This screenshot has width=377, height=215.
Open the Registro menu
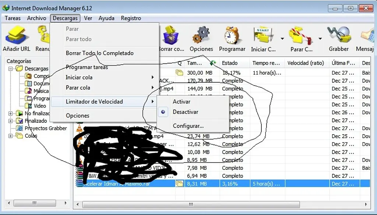[x=131, y=18]
